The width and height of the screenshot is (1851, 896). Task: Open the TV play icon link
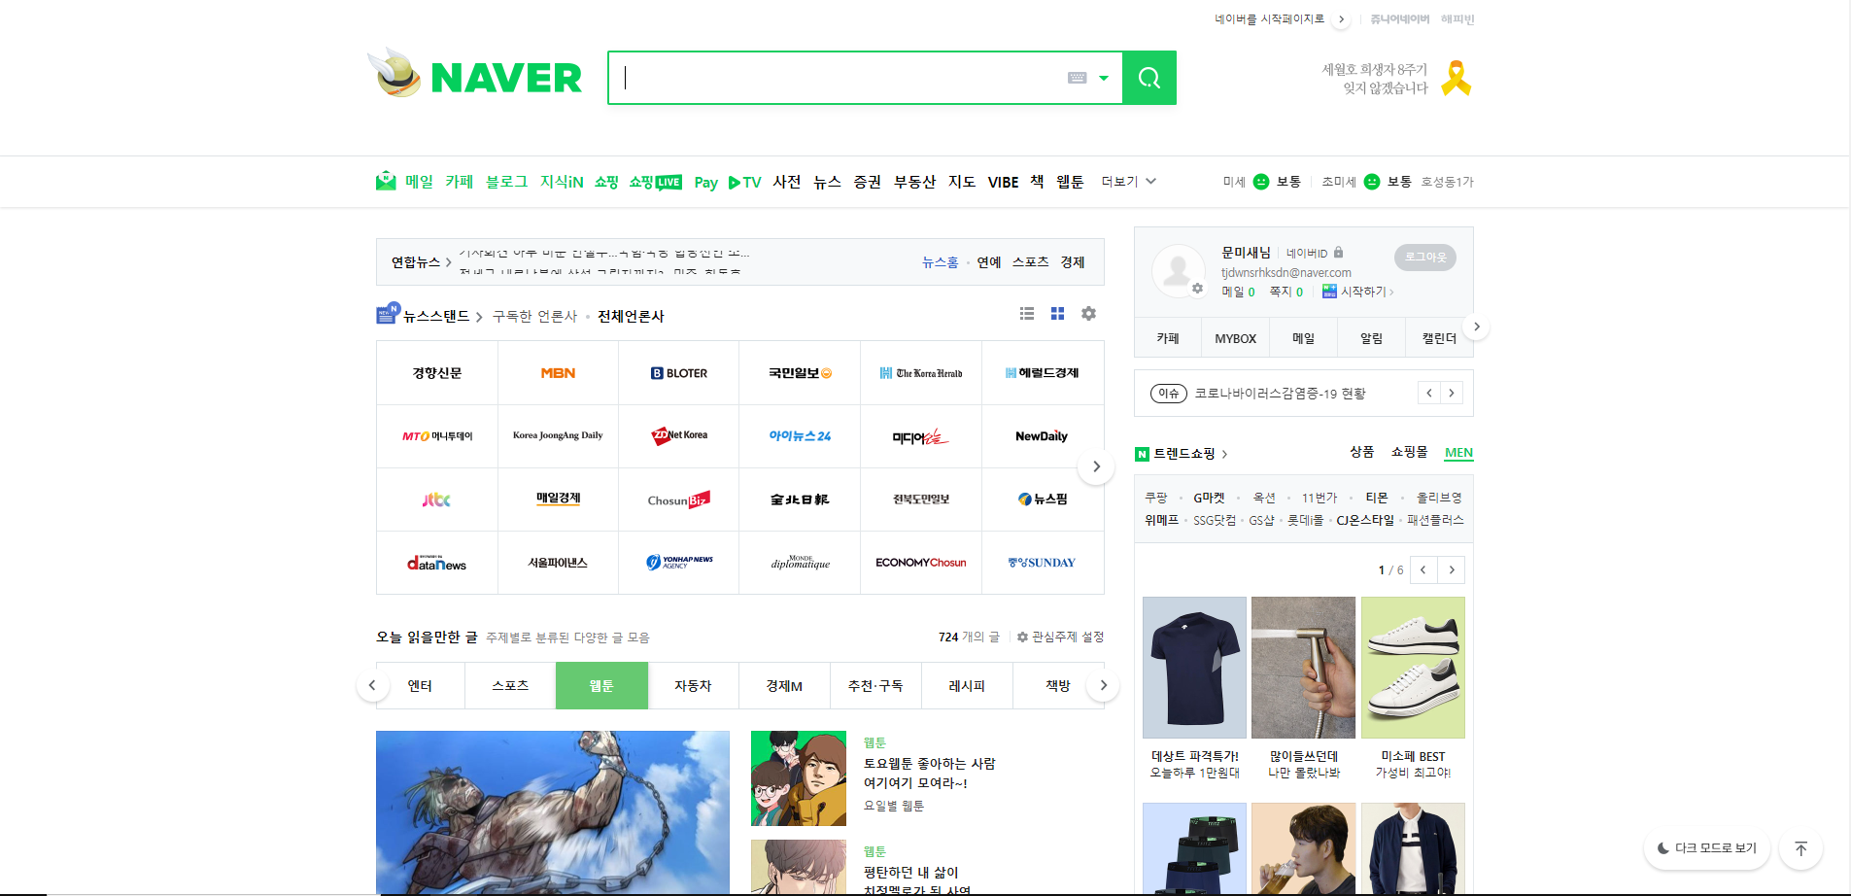coord(745,182)
